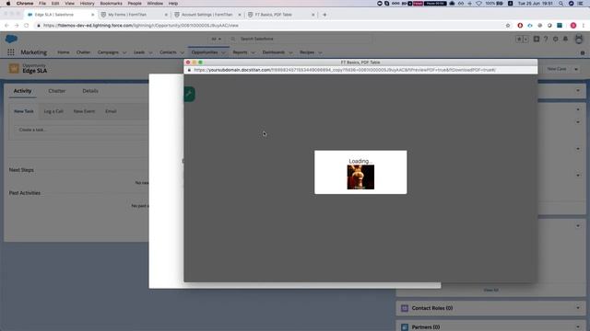Expand the Campaigns nav dropdown chevron

124,52
